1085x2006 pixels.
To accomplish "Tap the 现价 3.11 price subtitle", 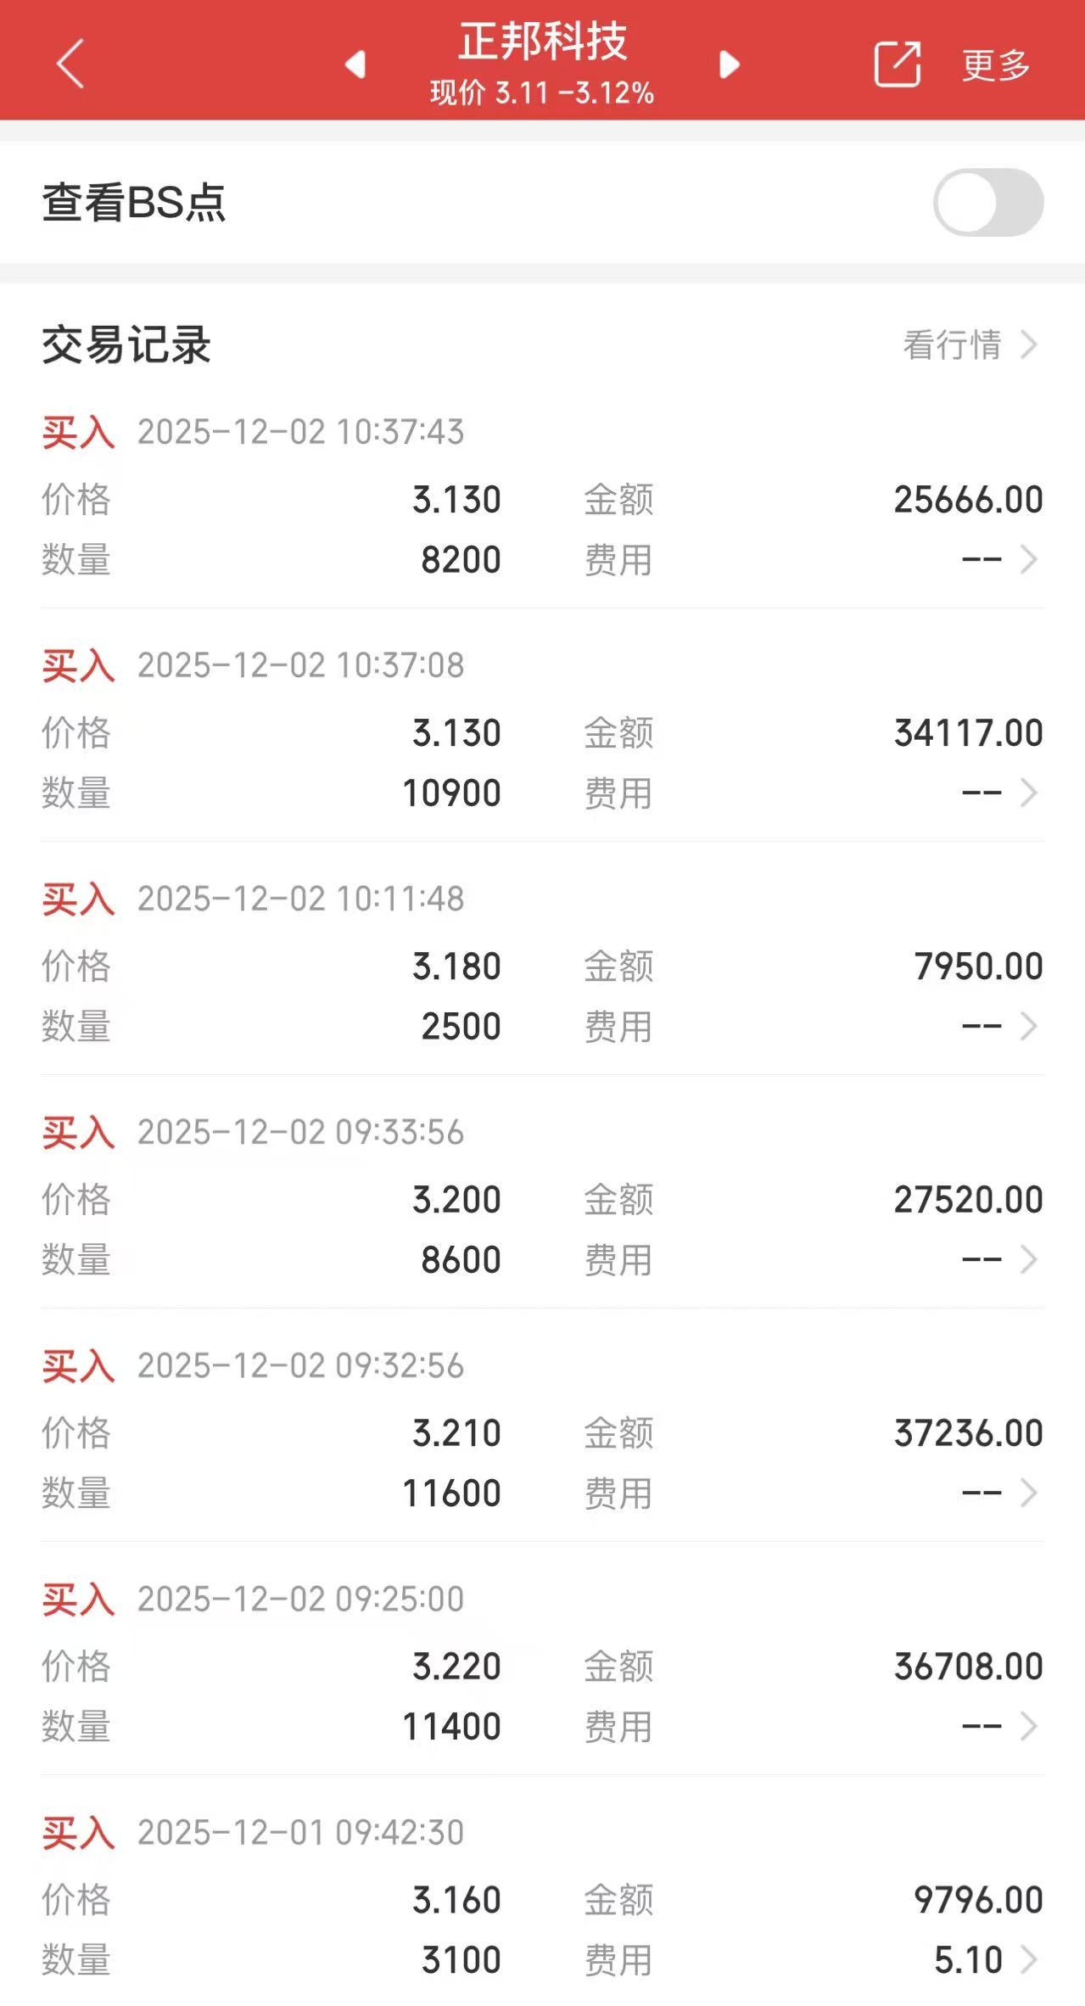I will [x=542, y=92].
